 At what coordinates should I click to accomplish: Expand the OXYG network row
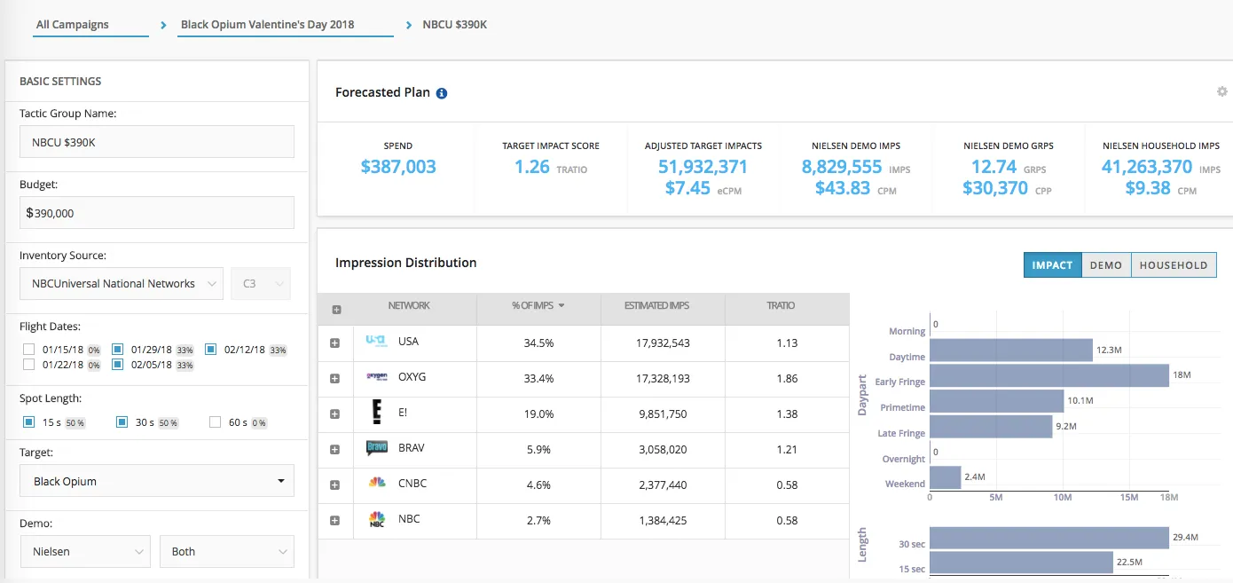tap(335, 378)
